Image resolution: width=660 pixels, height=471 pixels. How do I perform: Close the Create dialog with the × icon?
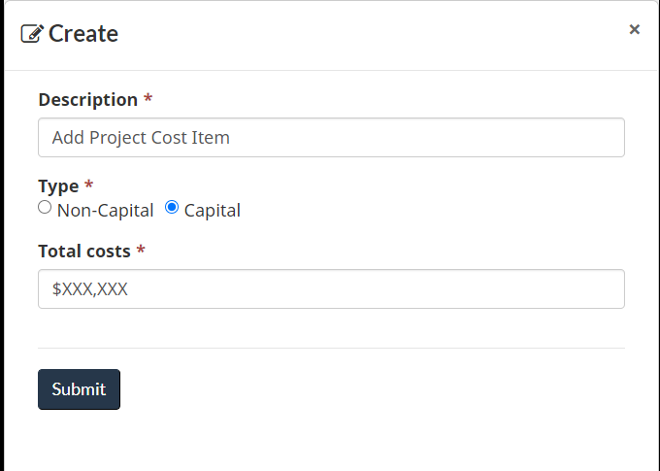click(635, 30)
